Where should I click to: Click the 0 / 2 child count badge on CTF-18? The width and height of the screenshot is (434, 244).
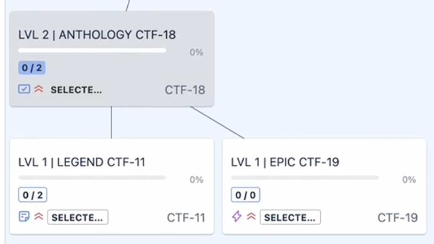point(32,68)
